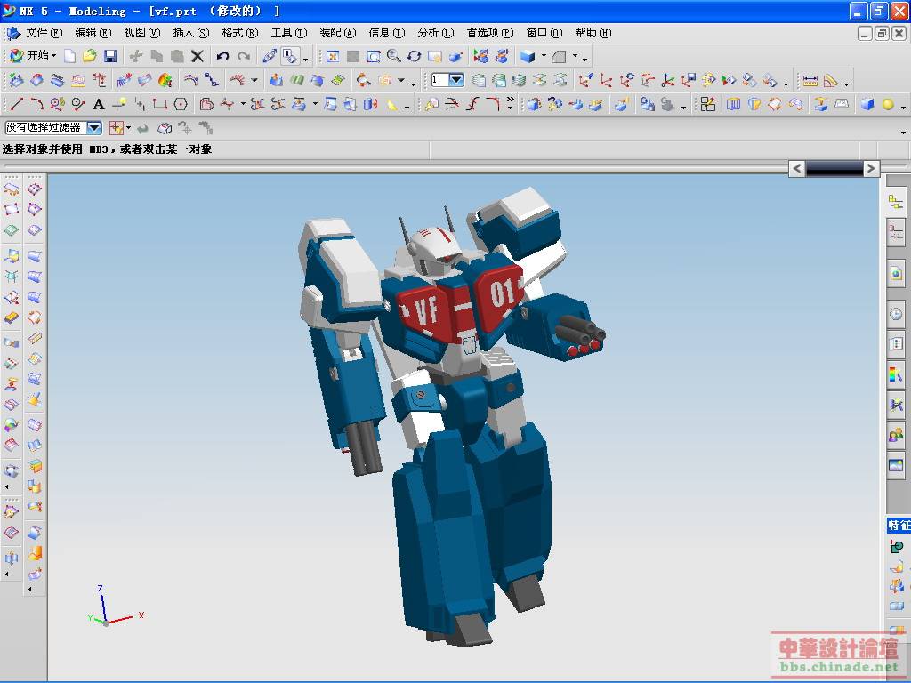
Task: Save the part with the floppy disk icon
Action: (109, 56)
